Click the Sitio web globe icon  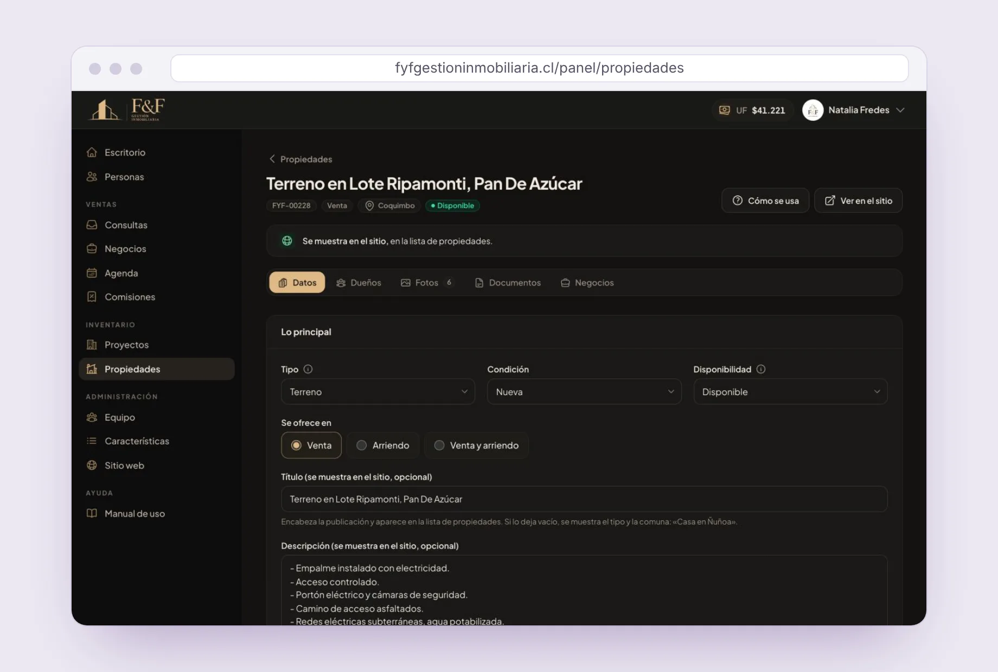[92, 466]
